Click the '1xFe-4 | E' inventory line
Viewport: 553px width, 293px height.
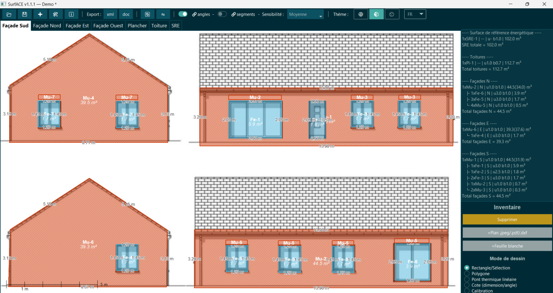497,135
